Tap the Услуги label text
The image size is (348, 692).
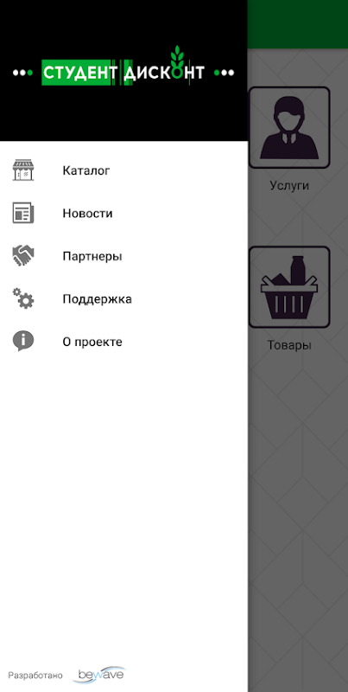(x=289, y=186)
